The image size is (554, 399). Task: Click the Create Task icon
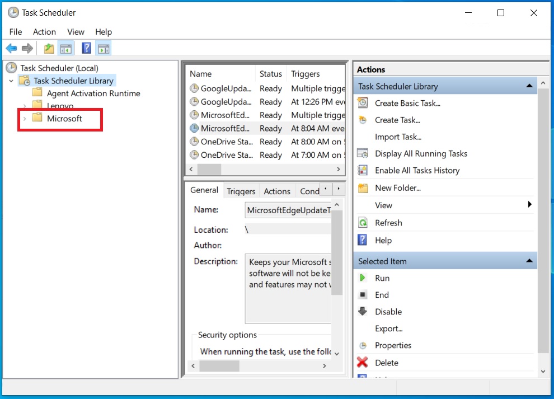pos(363,120)
